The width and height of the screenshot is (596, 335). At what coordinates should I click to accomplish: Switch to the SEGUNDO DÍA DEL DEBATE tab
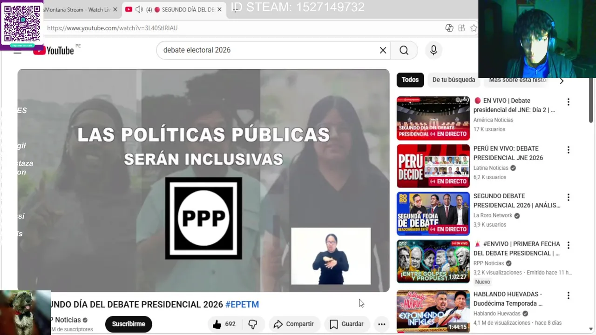[x=174, y=9]
